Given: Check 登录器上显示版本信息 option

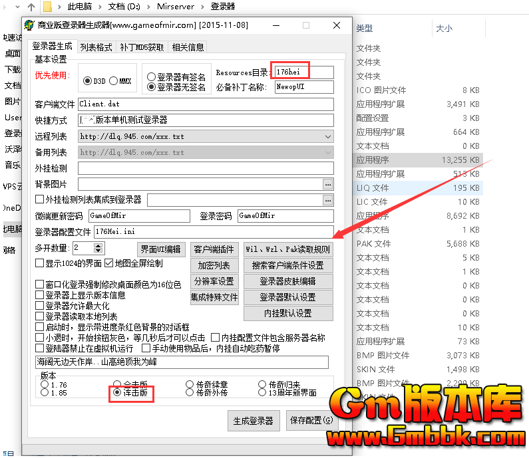Looking at the screenshot, I should point(40,295).
